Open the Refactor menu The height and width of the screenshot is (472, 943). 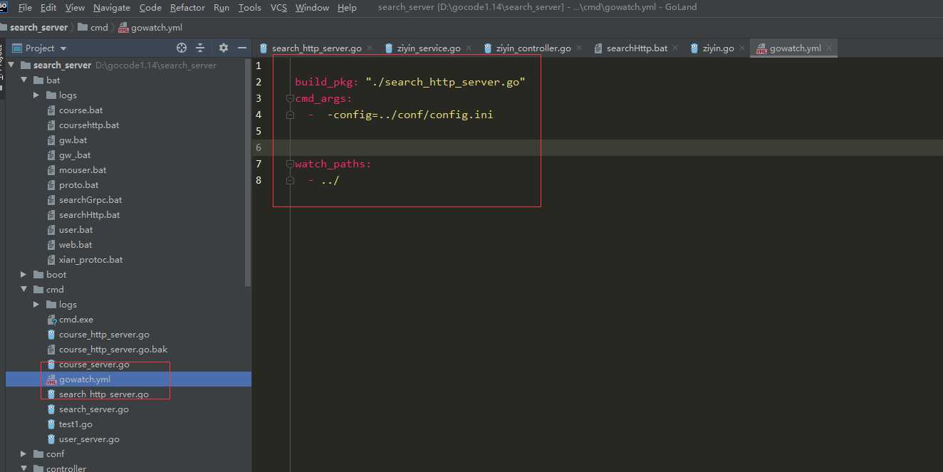(187, 7)
